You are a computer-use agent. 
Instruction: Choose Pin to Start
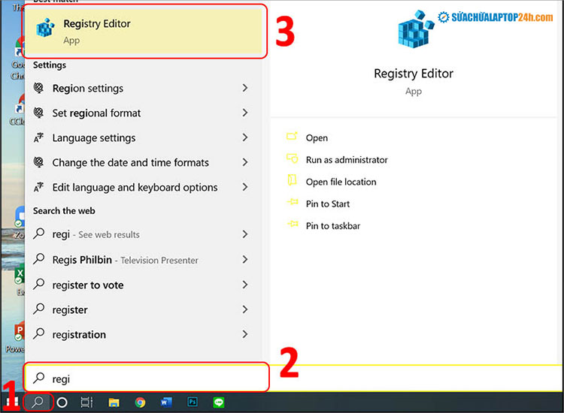point(328,204)
